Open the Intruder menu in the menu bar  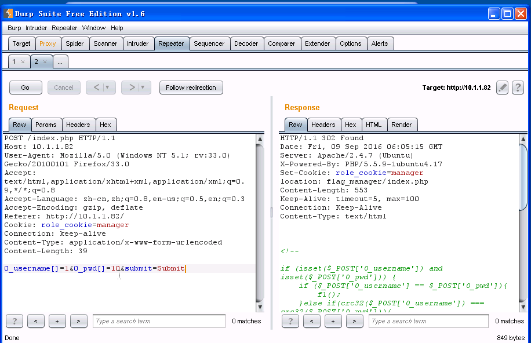pos(37,28)
